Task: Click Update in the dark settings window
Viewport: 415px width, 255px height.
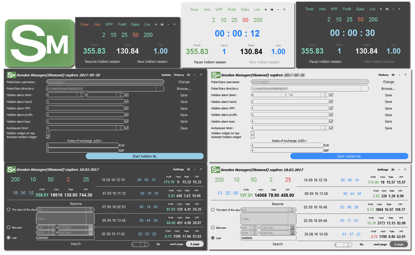Action: pos(166,75)
